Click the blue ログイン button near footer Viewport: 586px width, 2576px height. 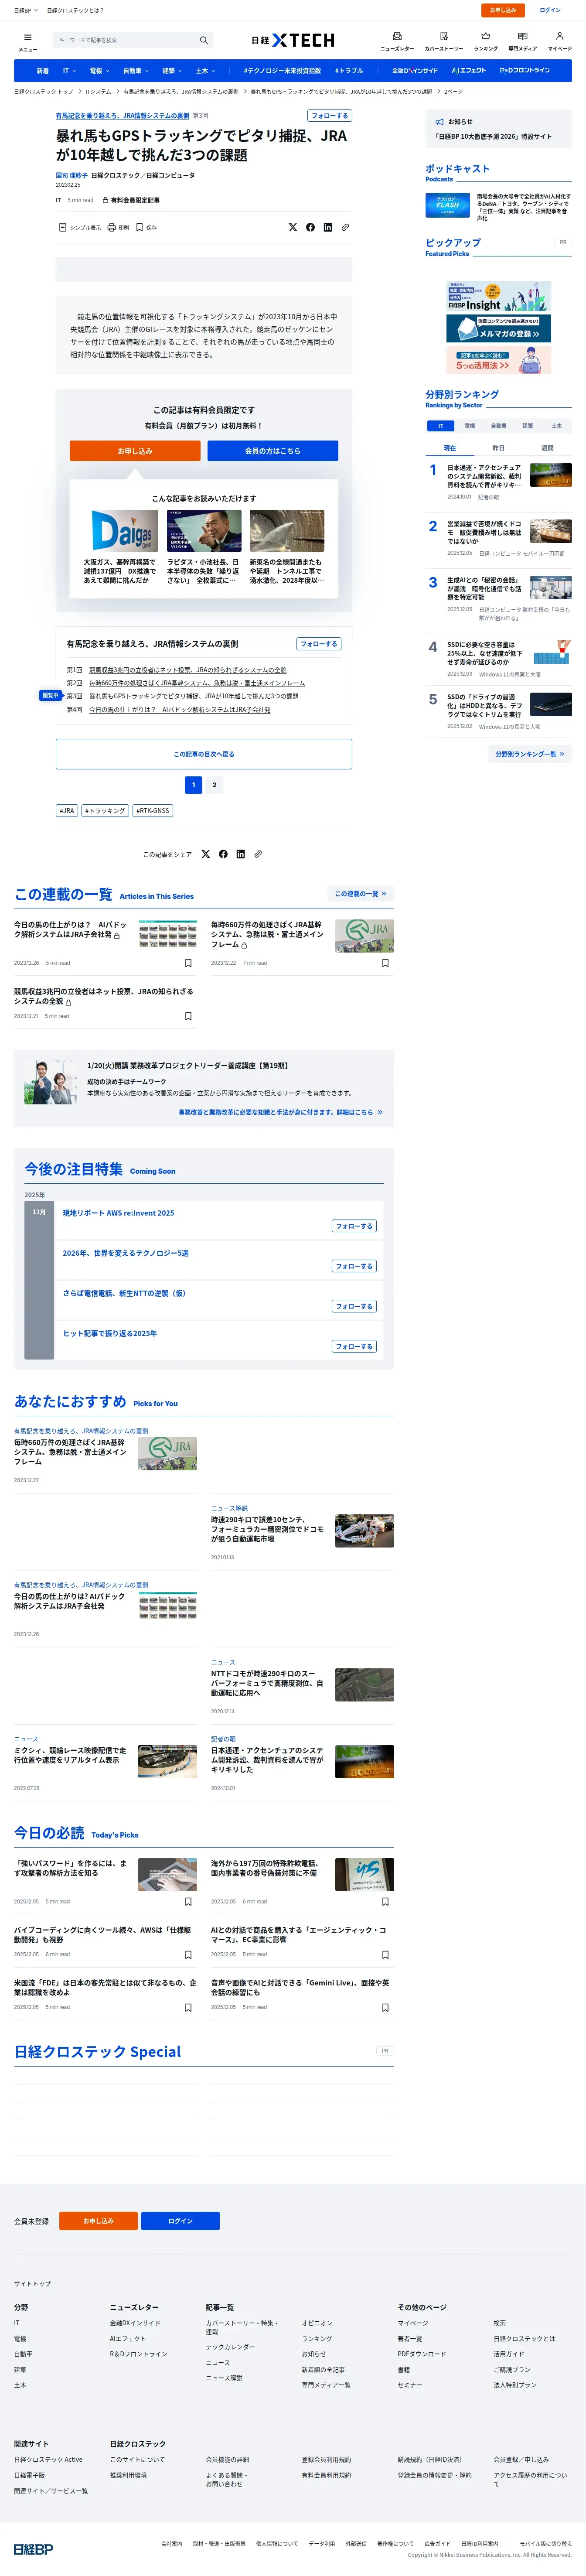click(180, 2221)
